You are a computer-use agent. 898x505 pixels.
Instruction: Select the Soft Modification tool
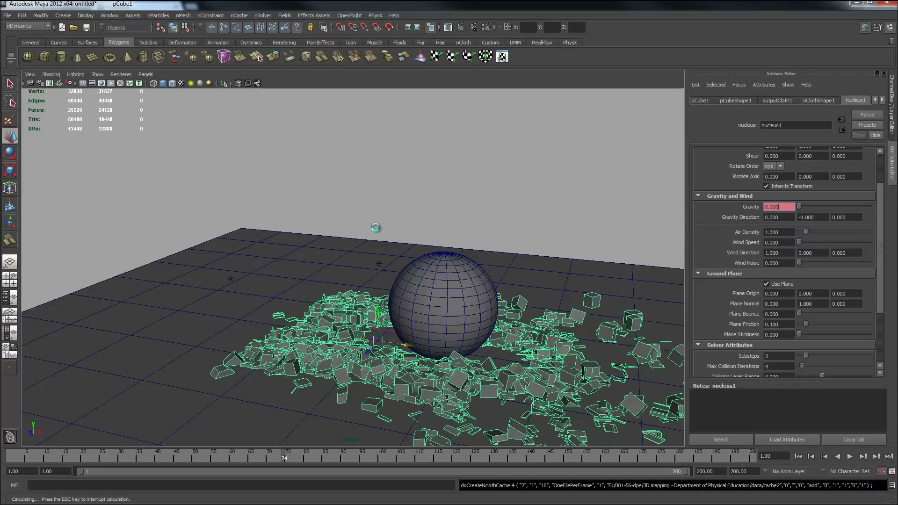point(10,205)
